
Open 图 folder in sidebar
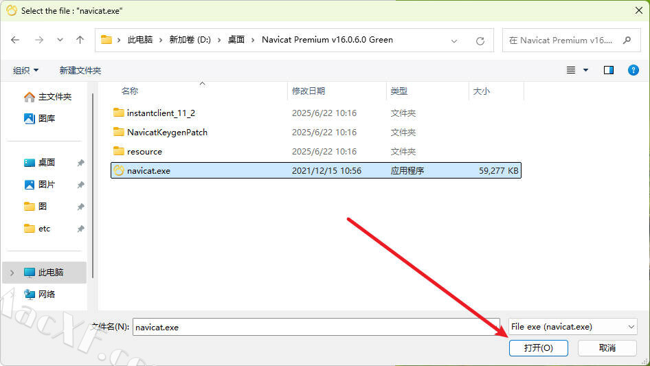pos(35,207)
